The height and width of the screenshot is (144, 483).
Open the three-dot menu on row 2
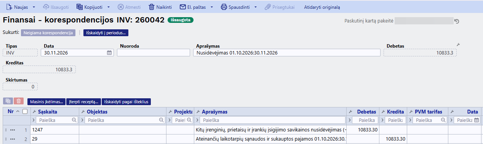13,139
